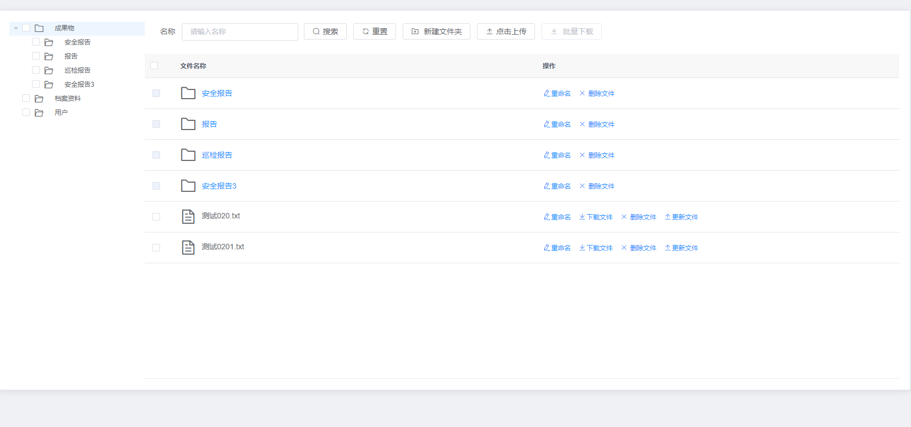Check the 用户 tree node checkbox

[x=26, y=112]
